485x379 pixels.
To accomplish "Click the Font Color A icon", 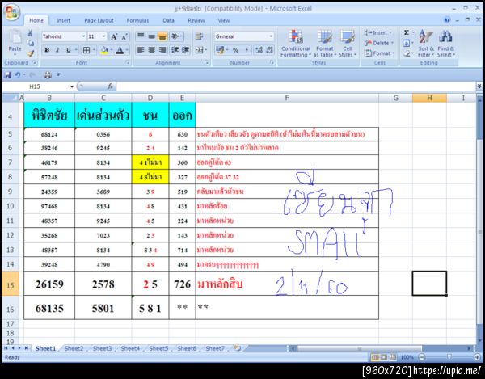I will [120, 50].
